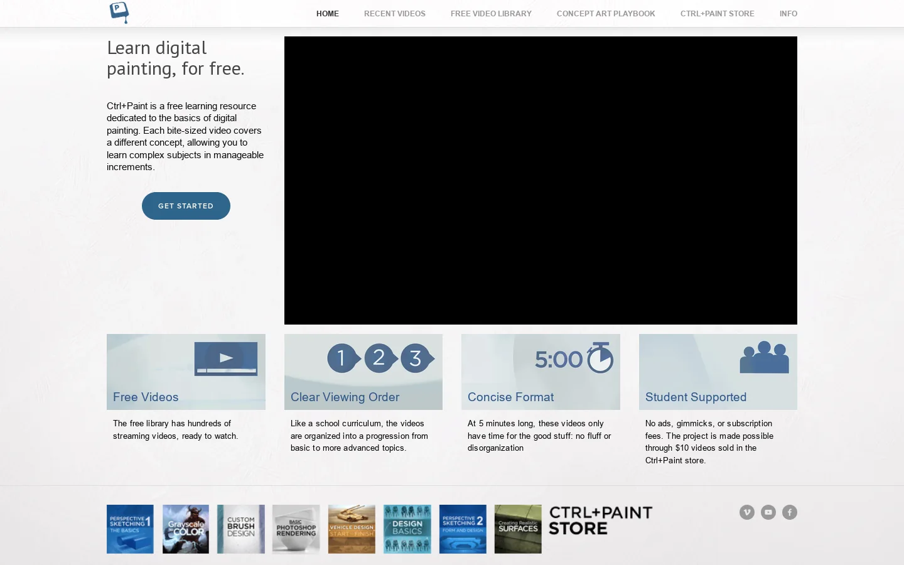Click the group of people icon
Screen dimensions: 904x565
pyautogui.click(x=764, y=357)
